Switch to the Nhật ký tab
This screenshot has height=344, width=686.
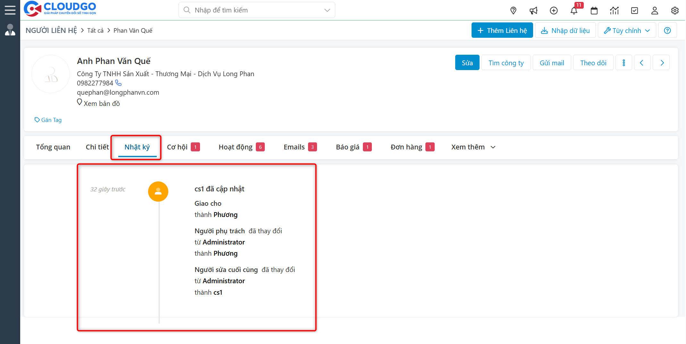pyautogui.click(x=137, y=147)
